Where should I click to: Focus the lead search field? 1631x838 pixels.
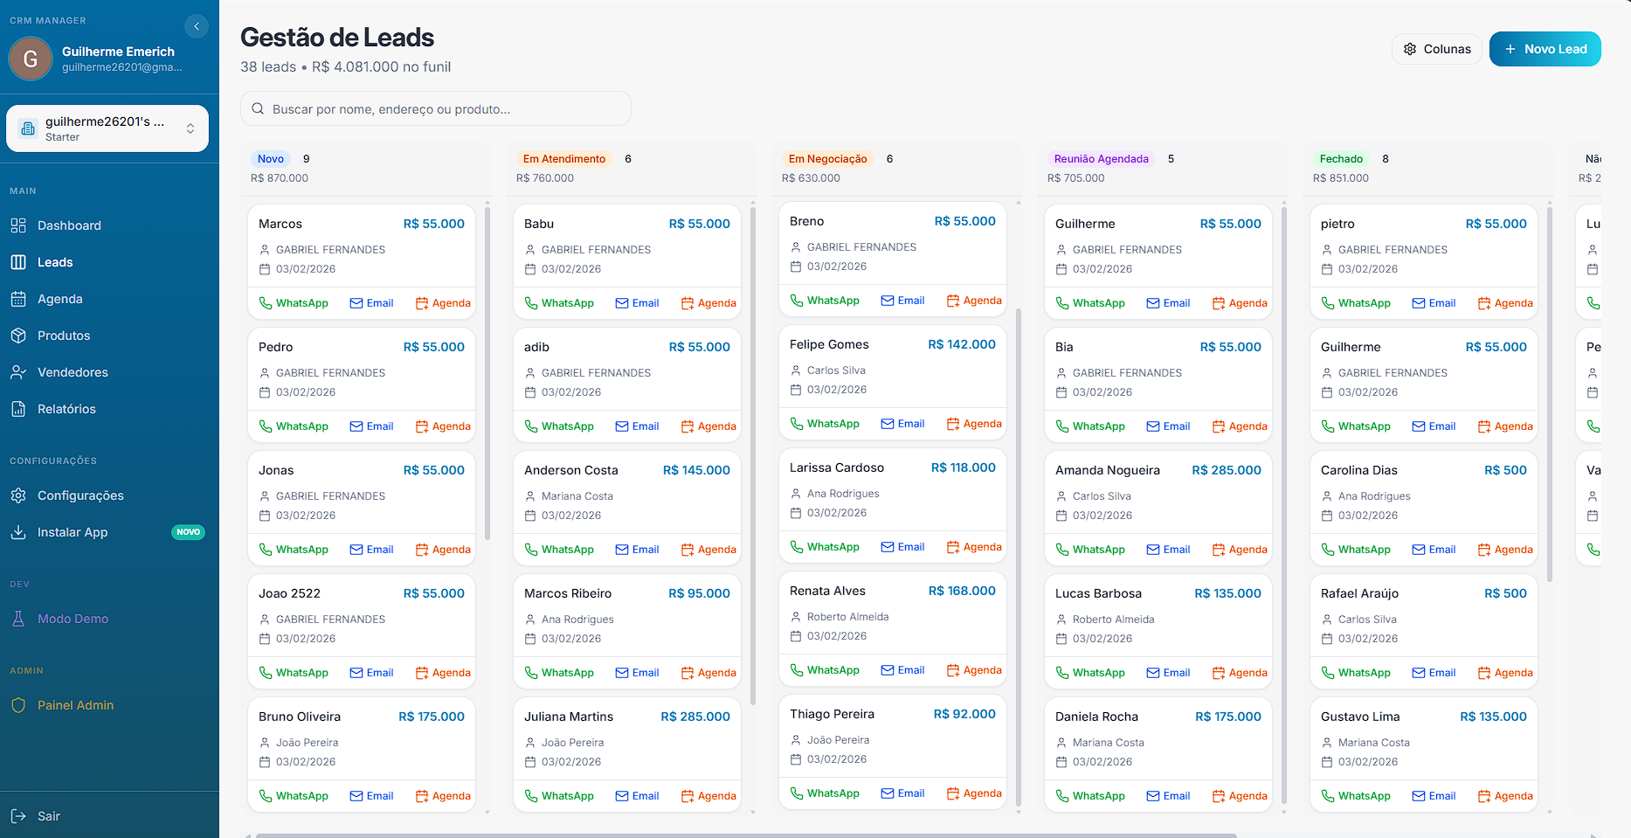(x=435, y=109)
